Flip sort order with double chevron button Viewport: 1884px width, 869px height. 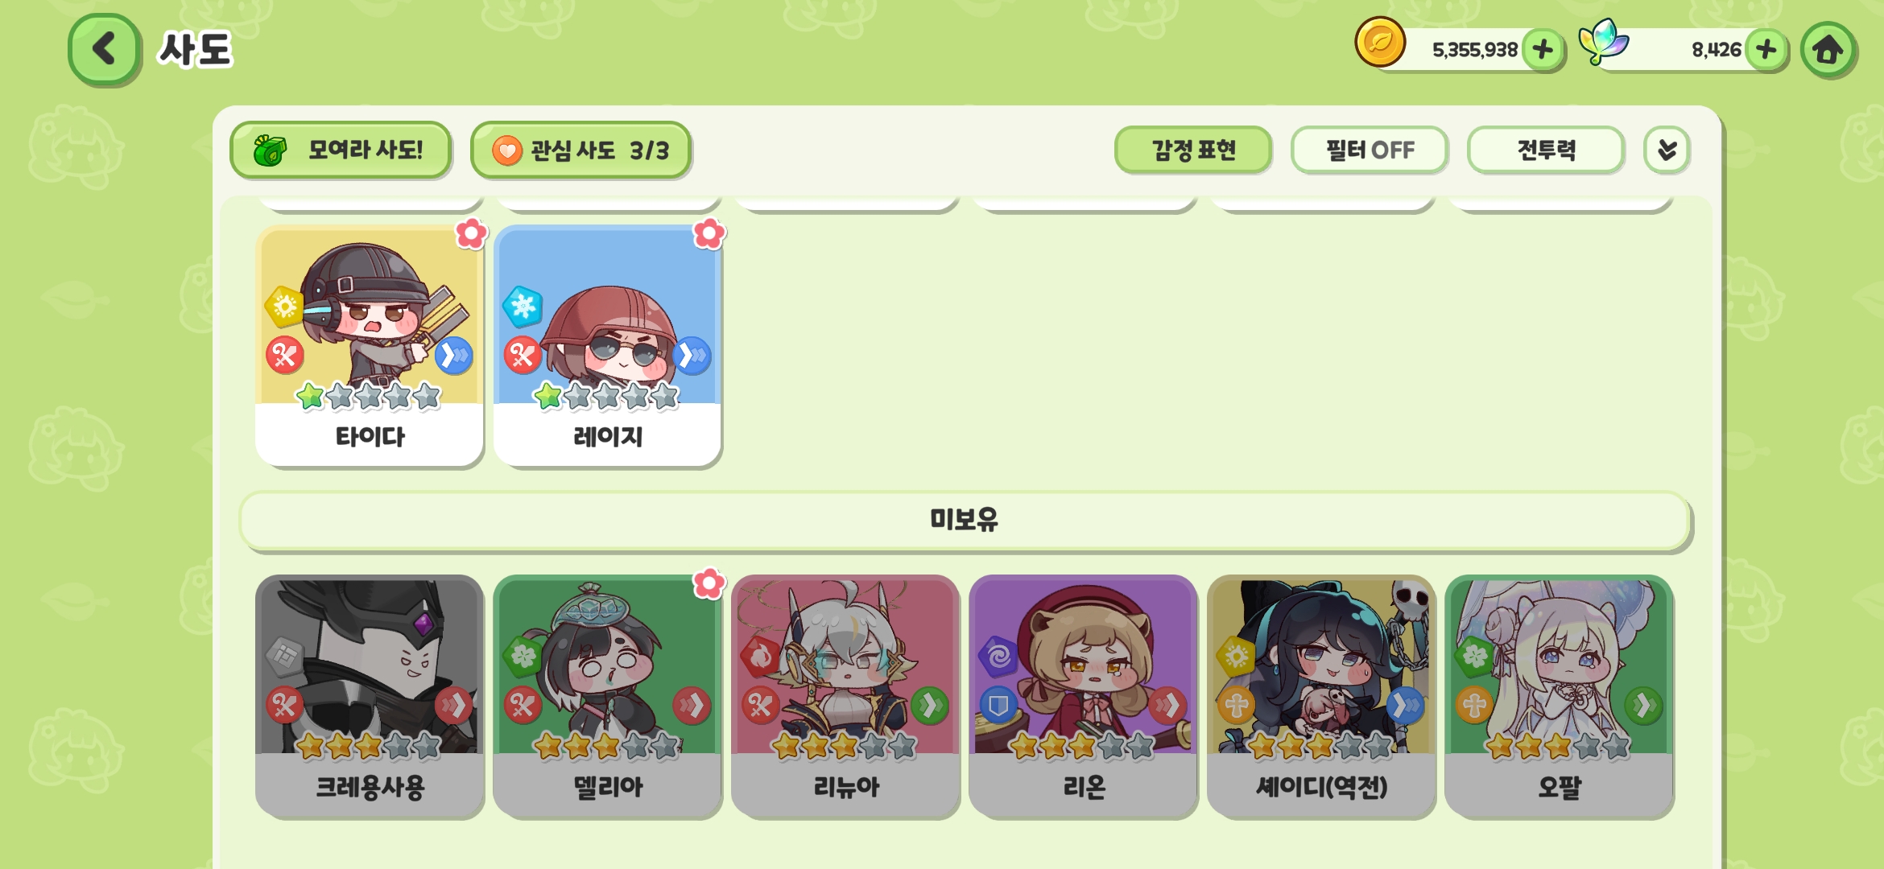(x=1667, y=150)
